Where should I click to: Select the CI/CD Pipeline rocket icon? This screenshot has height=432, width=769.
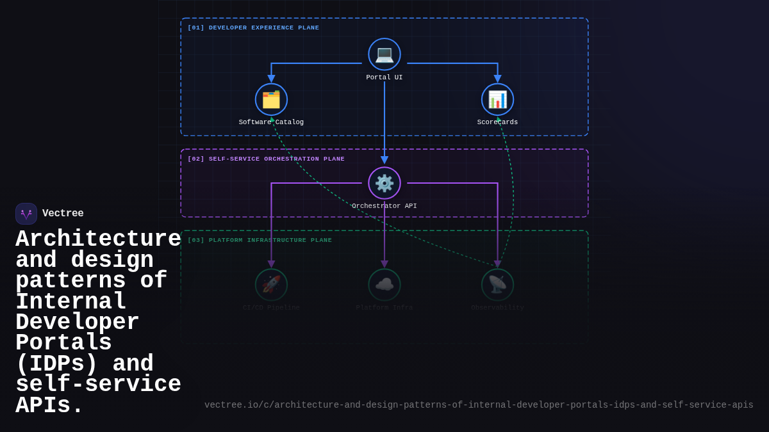coord(271,284)
